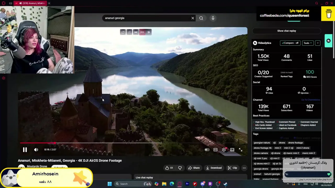Open the more actions (three dots) menu
The width and height of the screenshot is (335, 188).
click(x=244, y=168)
